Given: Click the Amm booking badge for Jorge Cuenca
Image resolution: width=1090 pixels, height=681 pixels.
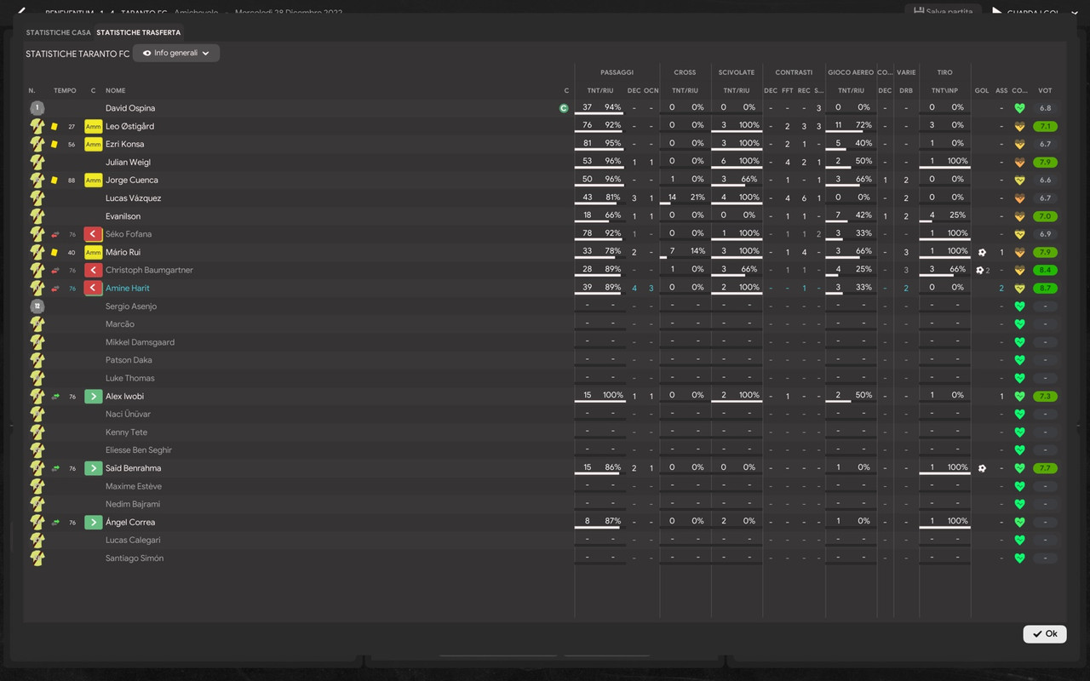Looking at the screenshot, I should tap(93, 180).
